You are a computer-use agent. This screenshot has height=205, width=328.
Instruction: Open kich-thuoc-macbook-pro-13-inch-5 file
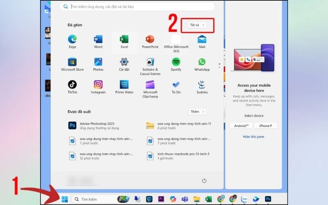[x=179, y=156]
